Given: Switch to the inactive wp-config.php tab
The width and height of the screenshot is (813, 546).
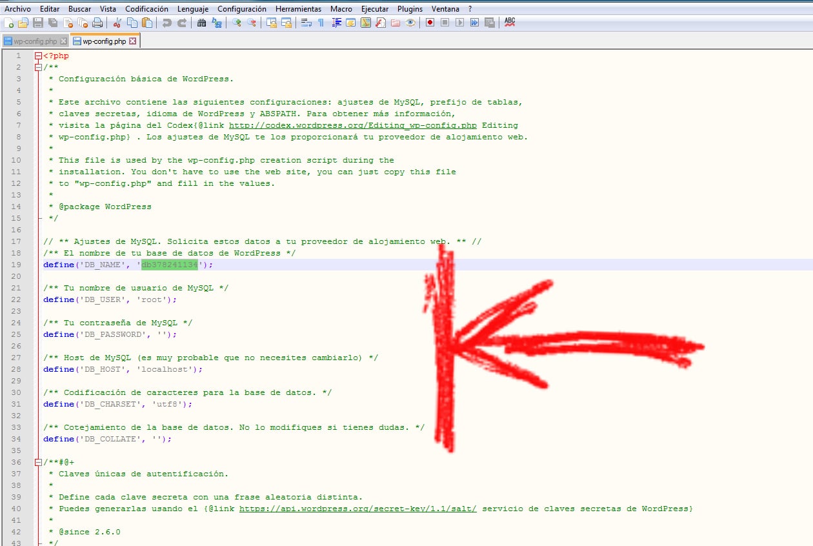Looking at the screenshot, I should click(34, 41).
